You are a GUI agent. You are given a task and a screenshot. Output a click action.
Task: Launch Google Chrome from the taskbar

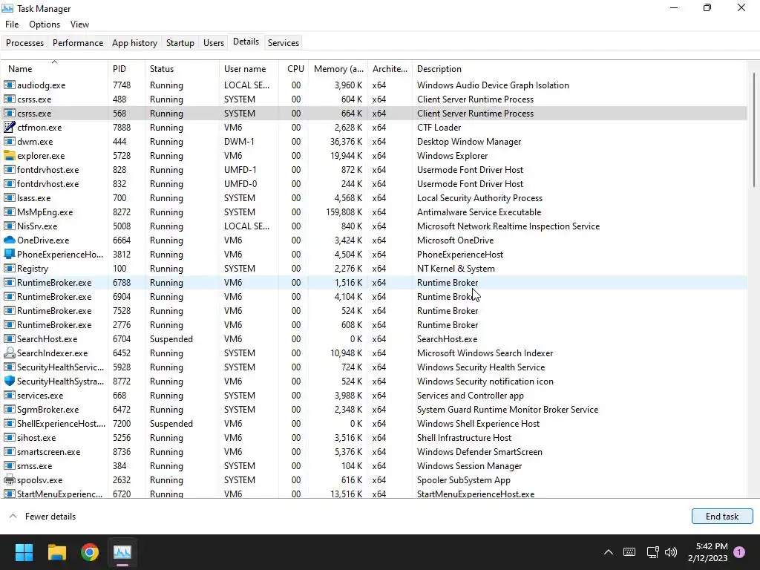click(90, 552)
